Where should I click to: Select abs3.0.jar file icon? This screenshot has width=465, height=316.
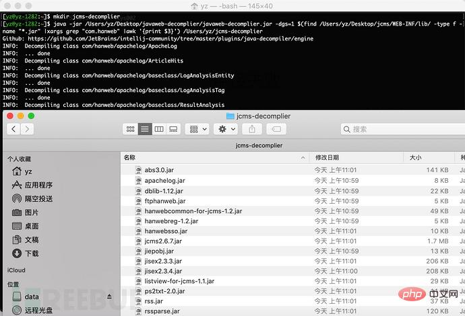(x=139, y=170)
